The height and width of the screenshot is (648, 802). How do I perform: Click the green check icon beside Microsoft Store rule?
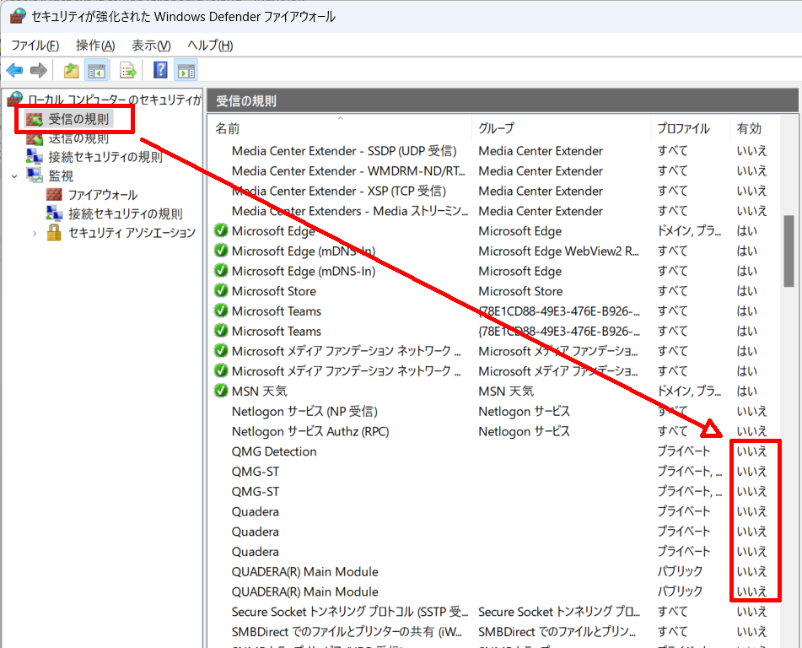[221, 291]
